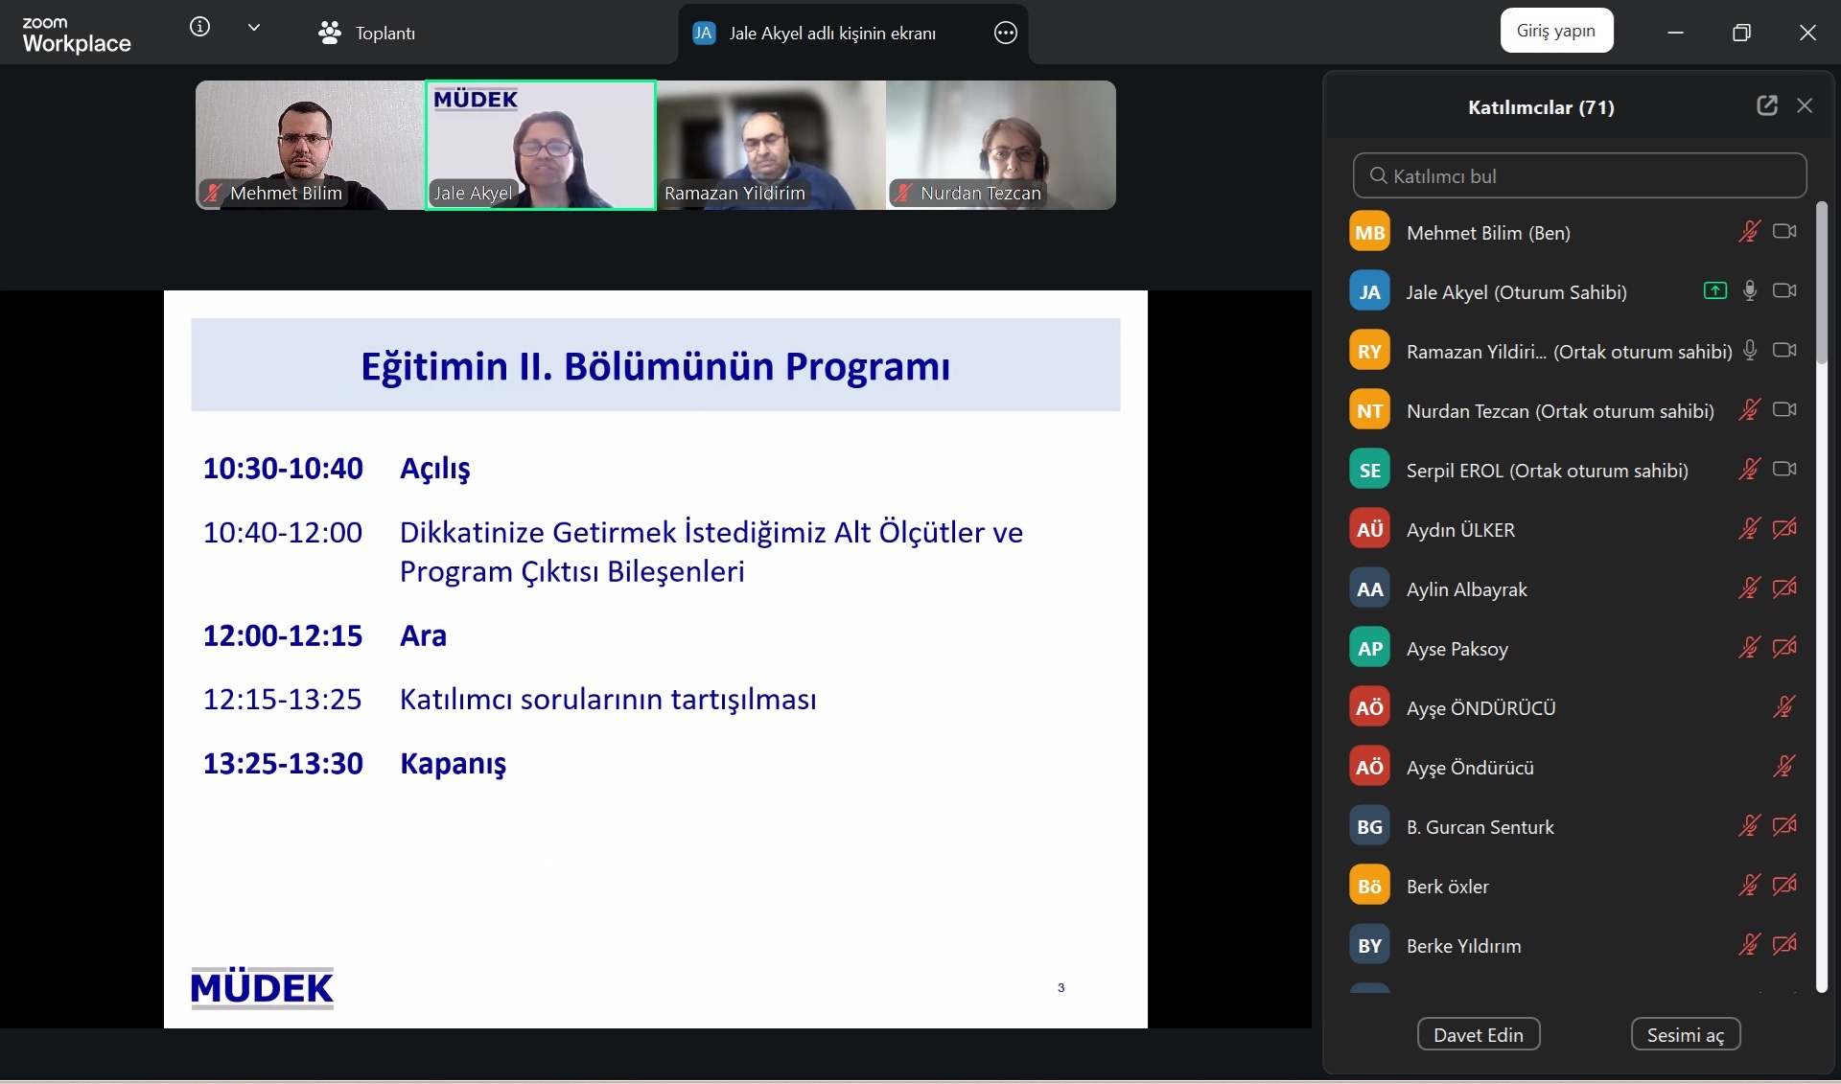Select Ramazan Yildirim video thumbnail
This screenshot has height=1084, width=1841.
(771, 146)
